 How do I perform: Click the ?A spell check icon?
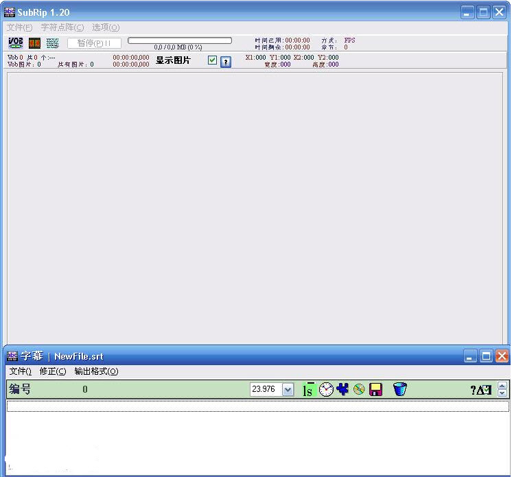(x=480, y=390)
